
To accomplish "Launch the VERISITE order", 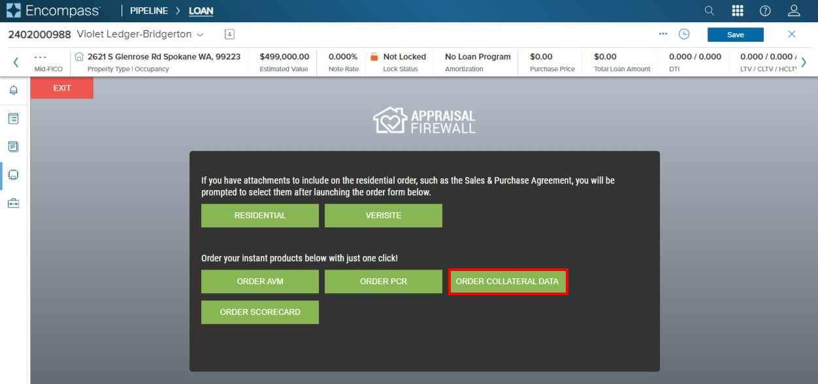I will pos(384,216).
